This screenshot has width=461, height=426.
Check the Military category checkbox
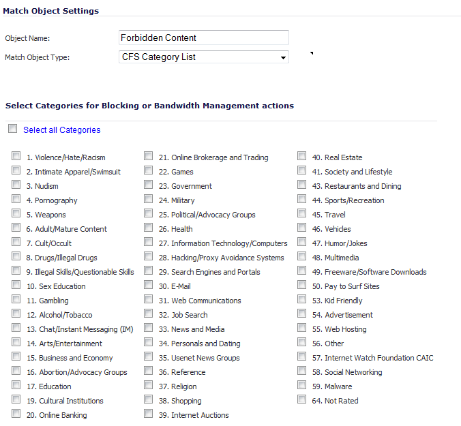[x=149, y=199]
